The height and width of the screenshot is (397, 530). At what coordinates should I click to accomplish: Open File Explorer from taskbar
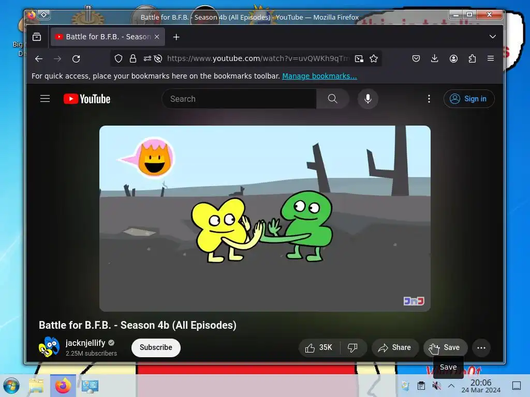tap(36, 386)
